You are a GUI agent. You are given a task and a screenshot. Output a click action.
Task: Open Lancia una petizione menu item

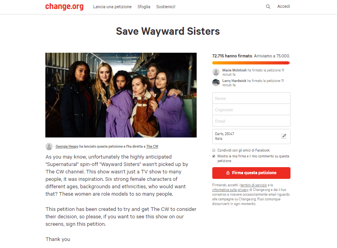pos(112,7)
